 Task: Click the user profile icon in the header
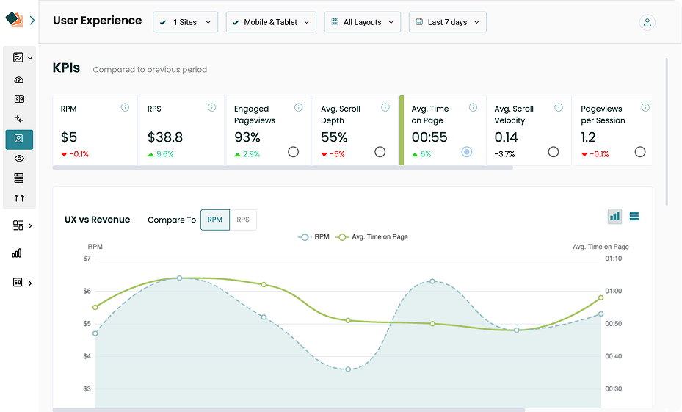click(647, 23)
